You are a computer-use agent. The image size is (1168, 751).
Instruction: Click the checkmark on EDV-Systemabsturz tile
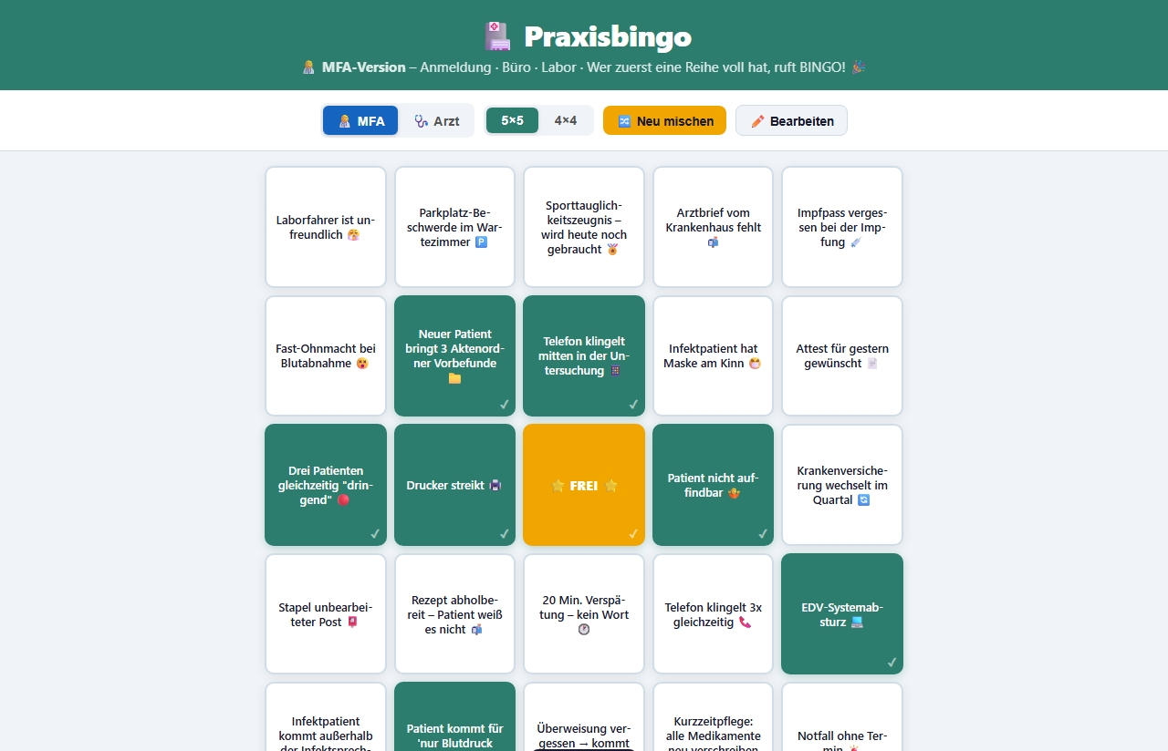coord(892,663)
